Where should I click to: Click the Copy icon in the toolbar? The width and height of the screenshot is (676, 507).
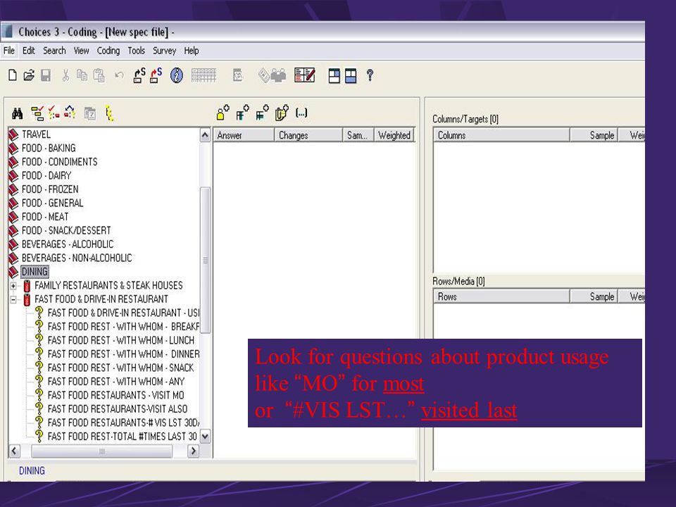[x=82, y=75]
